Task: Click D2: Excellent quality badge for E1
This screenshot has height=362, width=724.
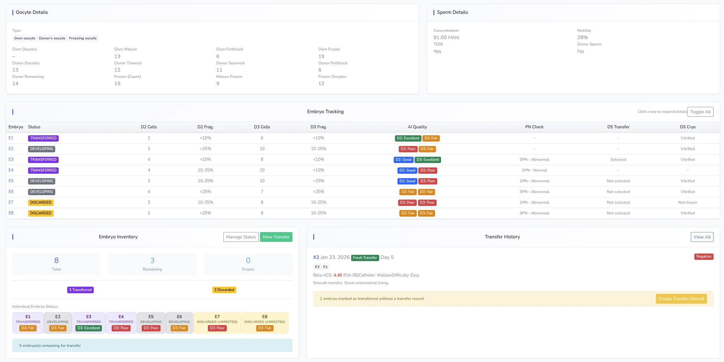Action: tap(408, 138)
